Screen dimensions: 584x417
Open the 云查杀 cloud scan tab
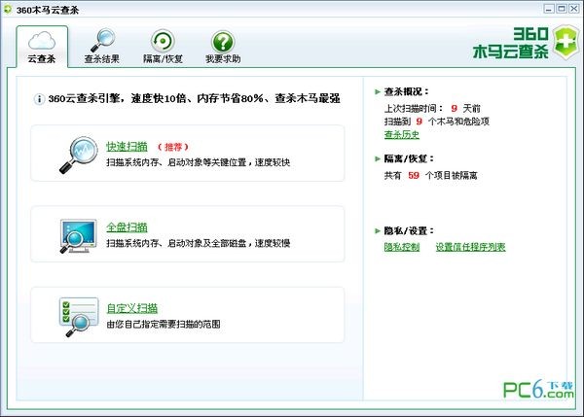tap(42, 47)
